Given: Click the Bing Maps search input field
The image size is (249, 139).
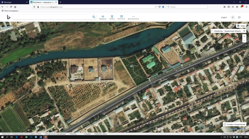Looking at the screenshot, I should pyautogui.click(x=52, y=17).
